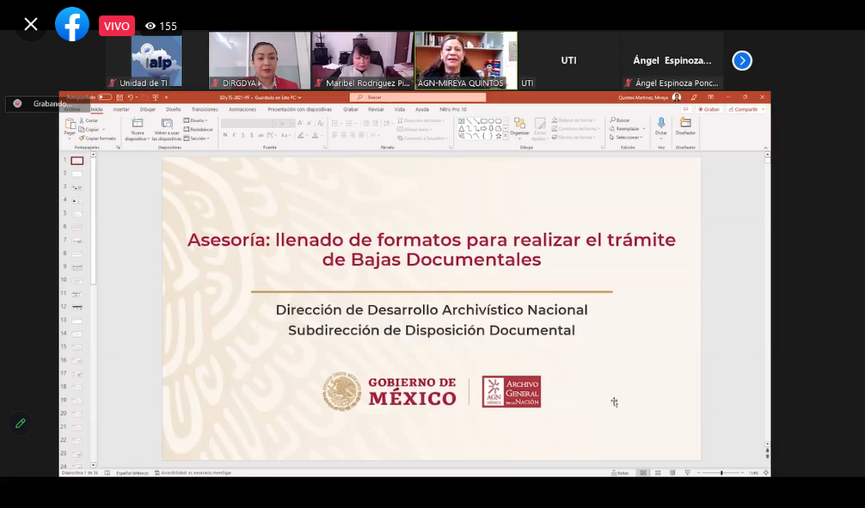Screen dimensions: 865x508
Task: Switch to the Insertar ribbon tab
Action: (x=121, y=109)
